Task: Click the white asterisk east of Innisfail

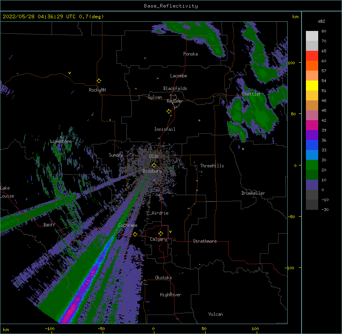Action: pos(199,121)
